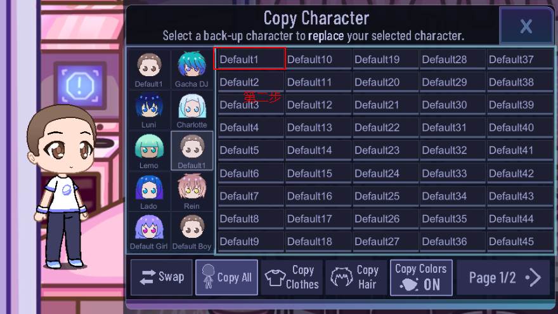Select the Gacha DJ character portrait
Image resolution: width=558 pixels, height=314 pixels.
(x=191, y=69)
